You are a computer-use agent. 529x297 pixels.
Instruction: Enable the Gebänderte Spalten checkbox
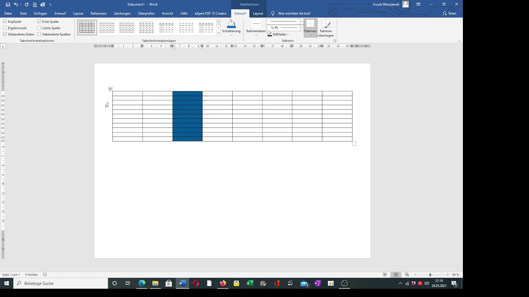[x=39, y=34]
